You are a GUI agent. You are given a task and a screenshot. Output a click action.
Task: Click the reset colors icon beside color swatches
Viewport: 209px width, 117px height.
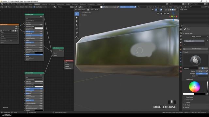pyautogui.click(x=207, y=94)
